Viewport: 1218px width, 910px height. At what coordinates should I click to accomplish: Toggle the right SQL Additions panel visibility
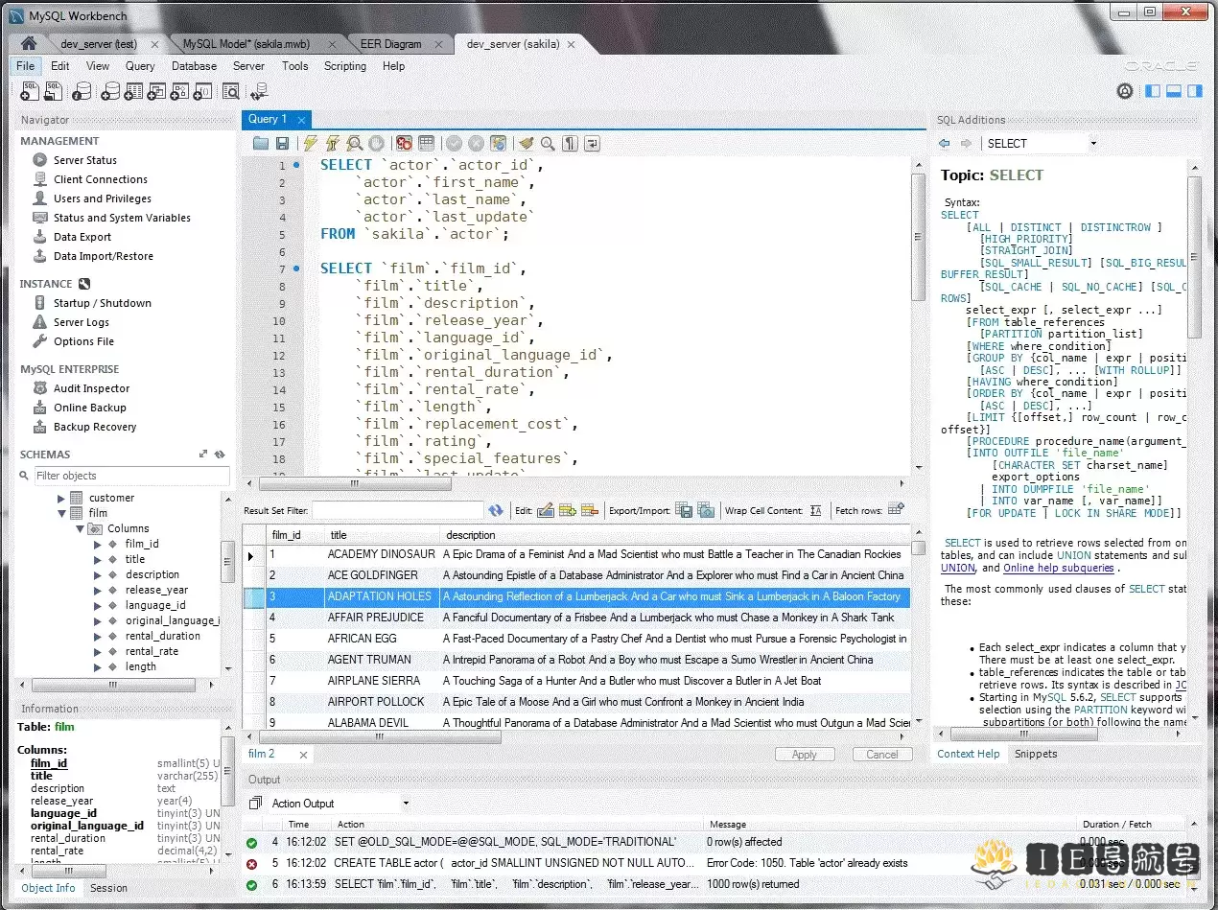[x=1195, y=91]
